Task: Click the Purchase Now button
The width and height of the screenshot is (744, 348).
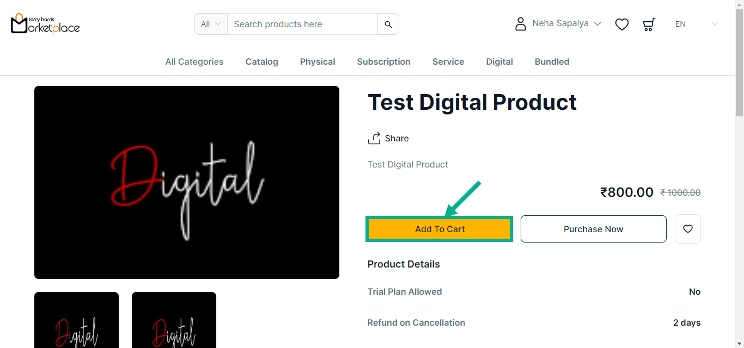Action: (x=593, y=229)
